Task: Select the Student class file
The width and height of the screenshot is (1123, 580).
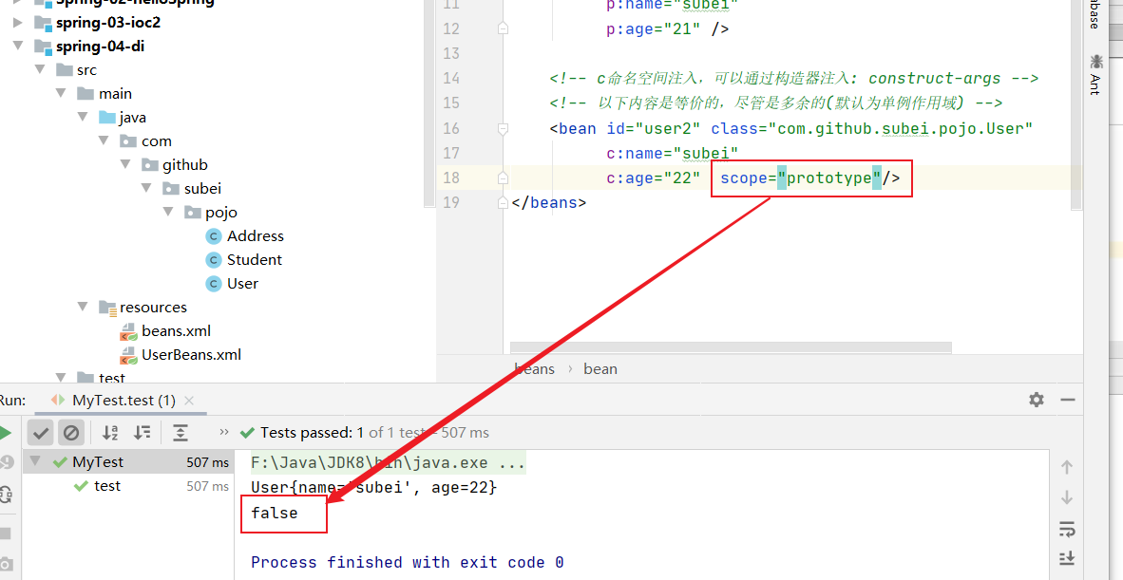Action: pos(254,259)
